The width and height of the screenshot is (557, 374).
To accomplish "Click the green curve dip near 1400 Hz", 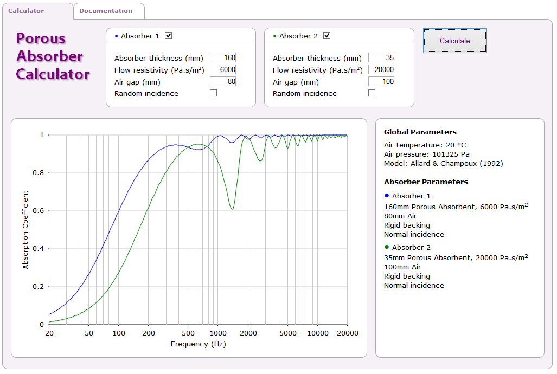I will [232, 209].
